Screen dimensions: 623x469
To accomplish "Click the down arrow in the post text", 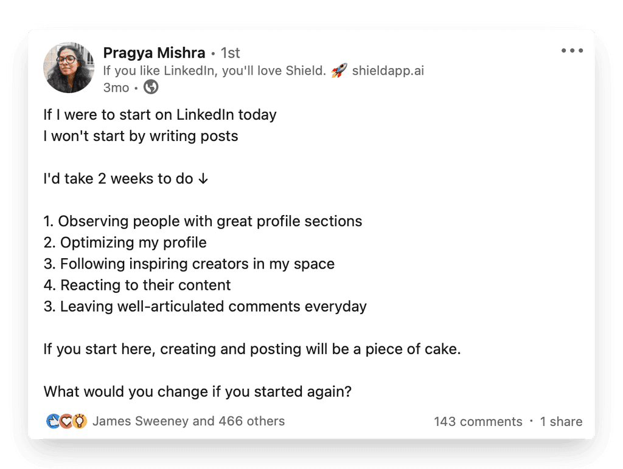I will pos(201,179).
